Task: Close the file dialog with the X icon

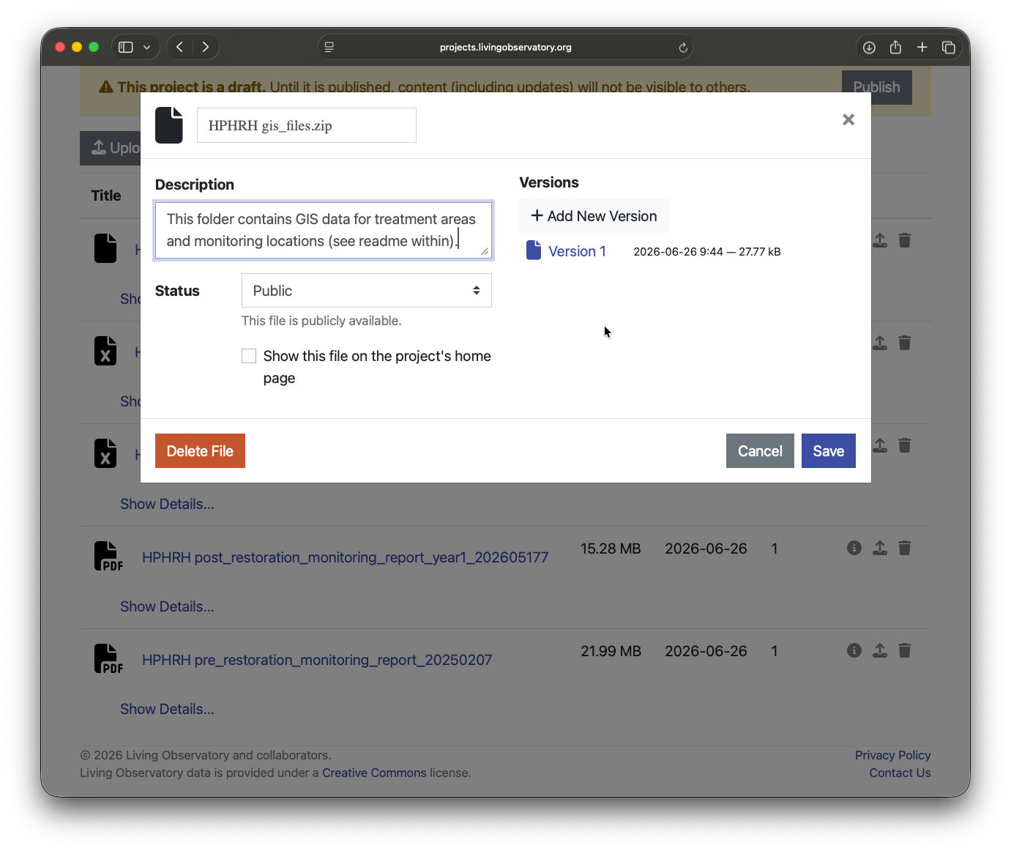Action: [x=848, y=119]
